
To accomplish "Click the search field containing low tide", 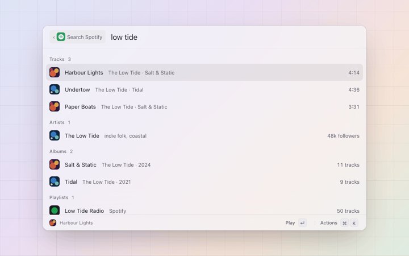I will pyautogui.click(x=235, y=37).
